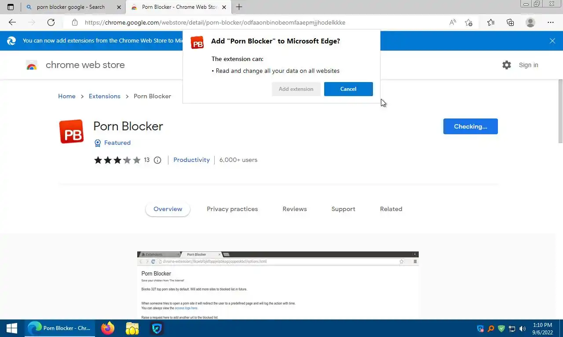Screen dimensions: 563x337
Task: Click the Edge taskbar window button
Action: (59, 328)
